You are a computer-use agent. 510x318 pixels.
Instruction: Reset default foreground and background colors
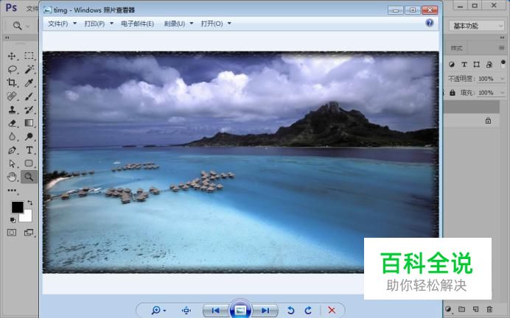(13, 221)
